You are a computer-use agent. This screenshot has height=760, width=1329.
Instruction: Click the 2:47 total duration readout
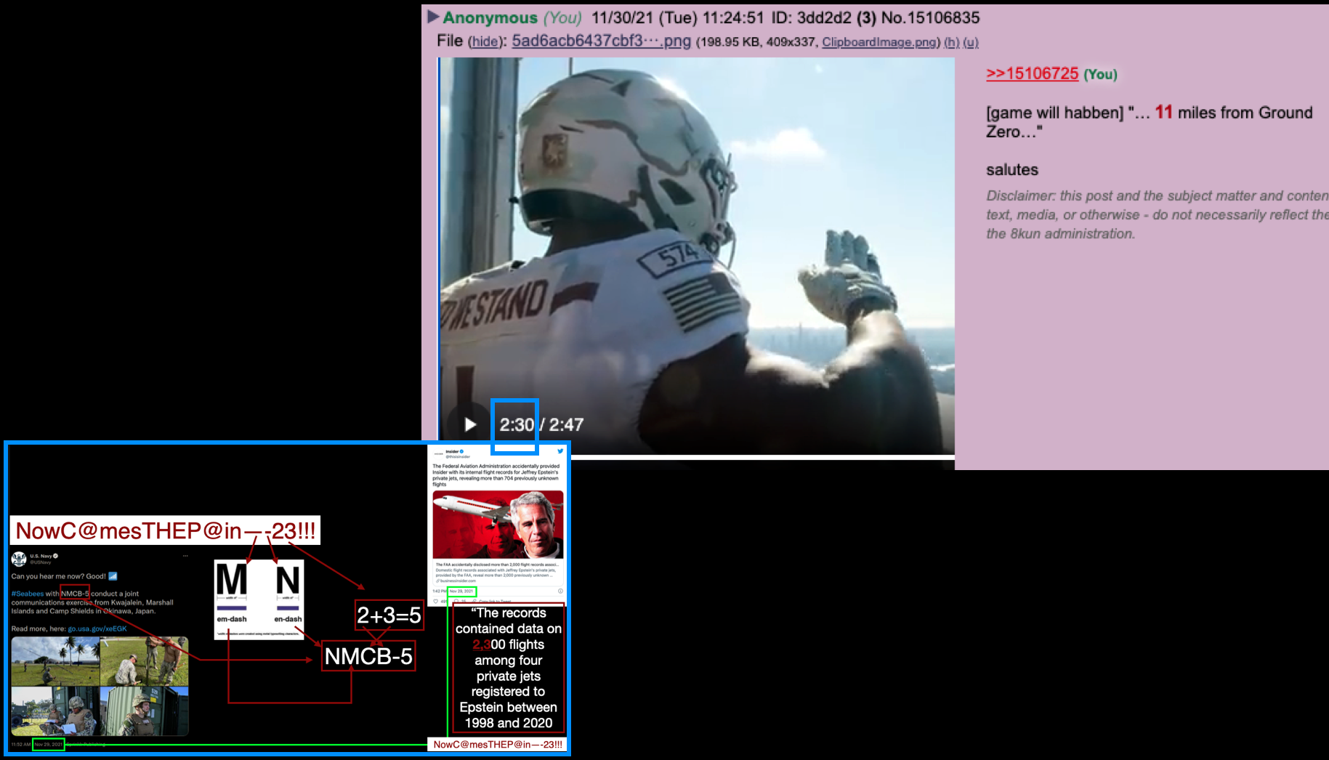pos(566,424)
